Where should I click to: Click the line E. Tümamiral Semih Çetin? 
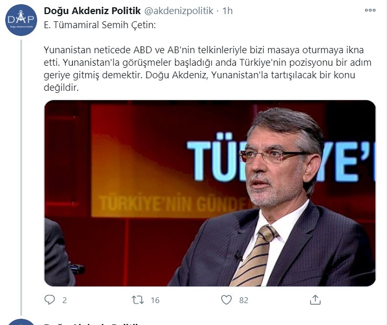pos(100,25)
